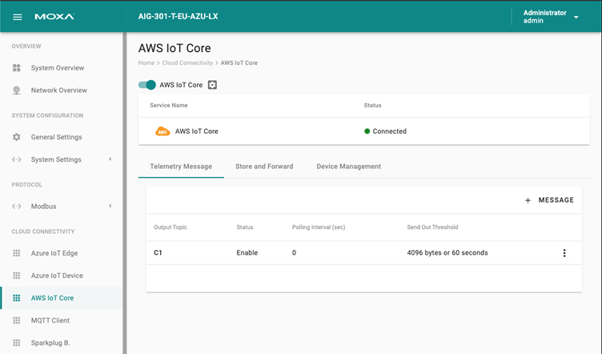Click the MOXA logo
This screenshot has height=354, width=602.
tap(54, 17)
